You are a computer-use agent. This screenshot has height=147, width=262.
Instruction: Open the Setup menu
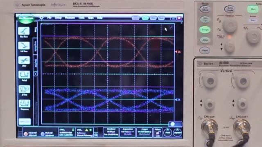(x=58, y=18)
